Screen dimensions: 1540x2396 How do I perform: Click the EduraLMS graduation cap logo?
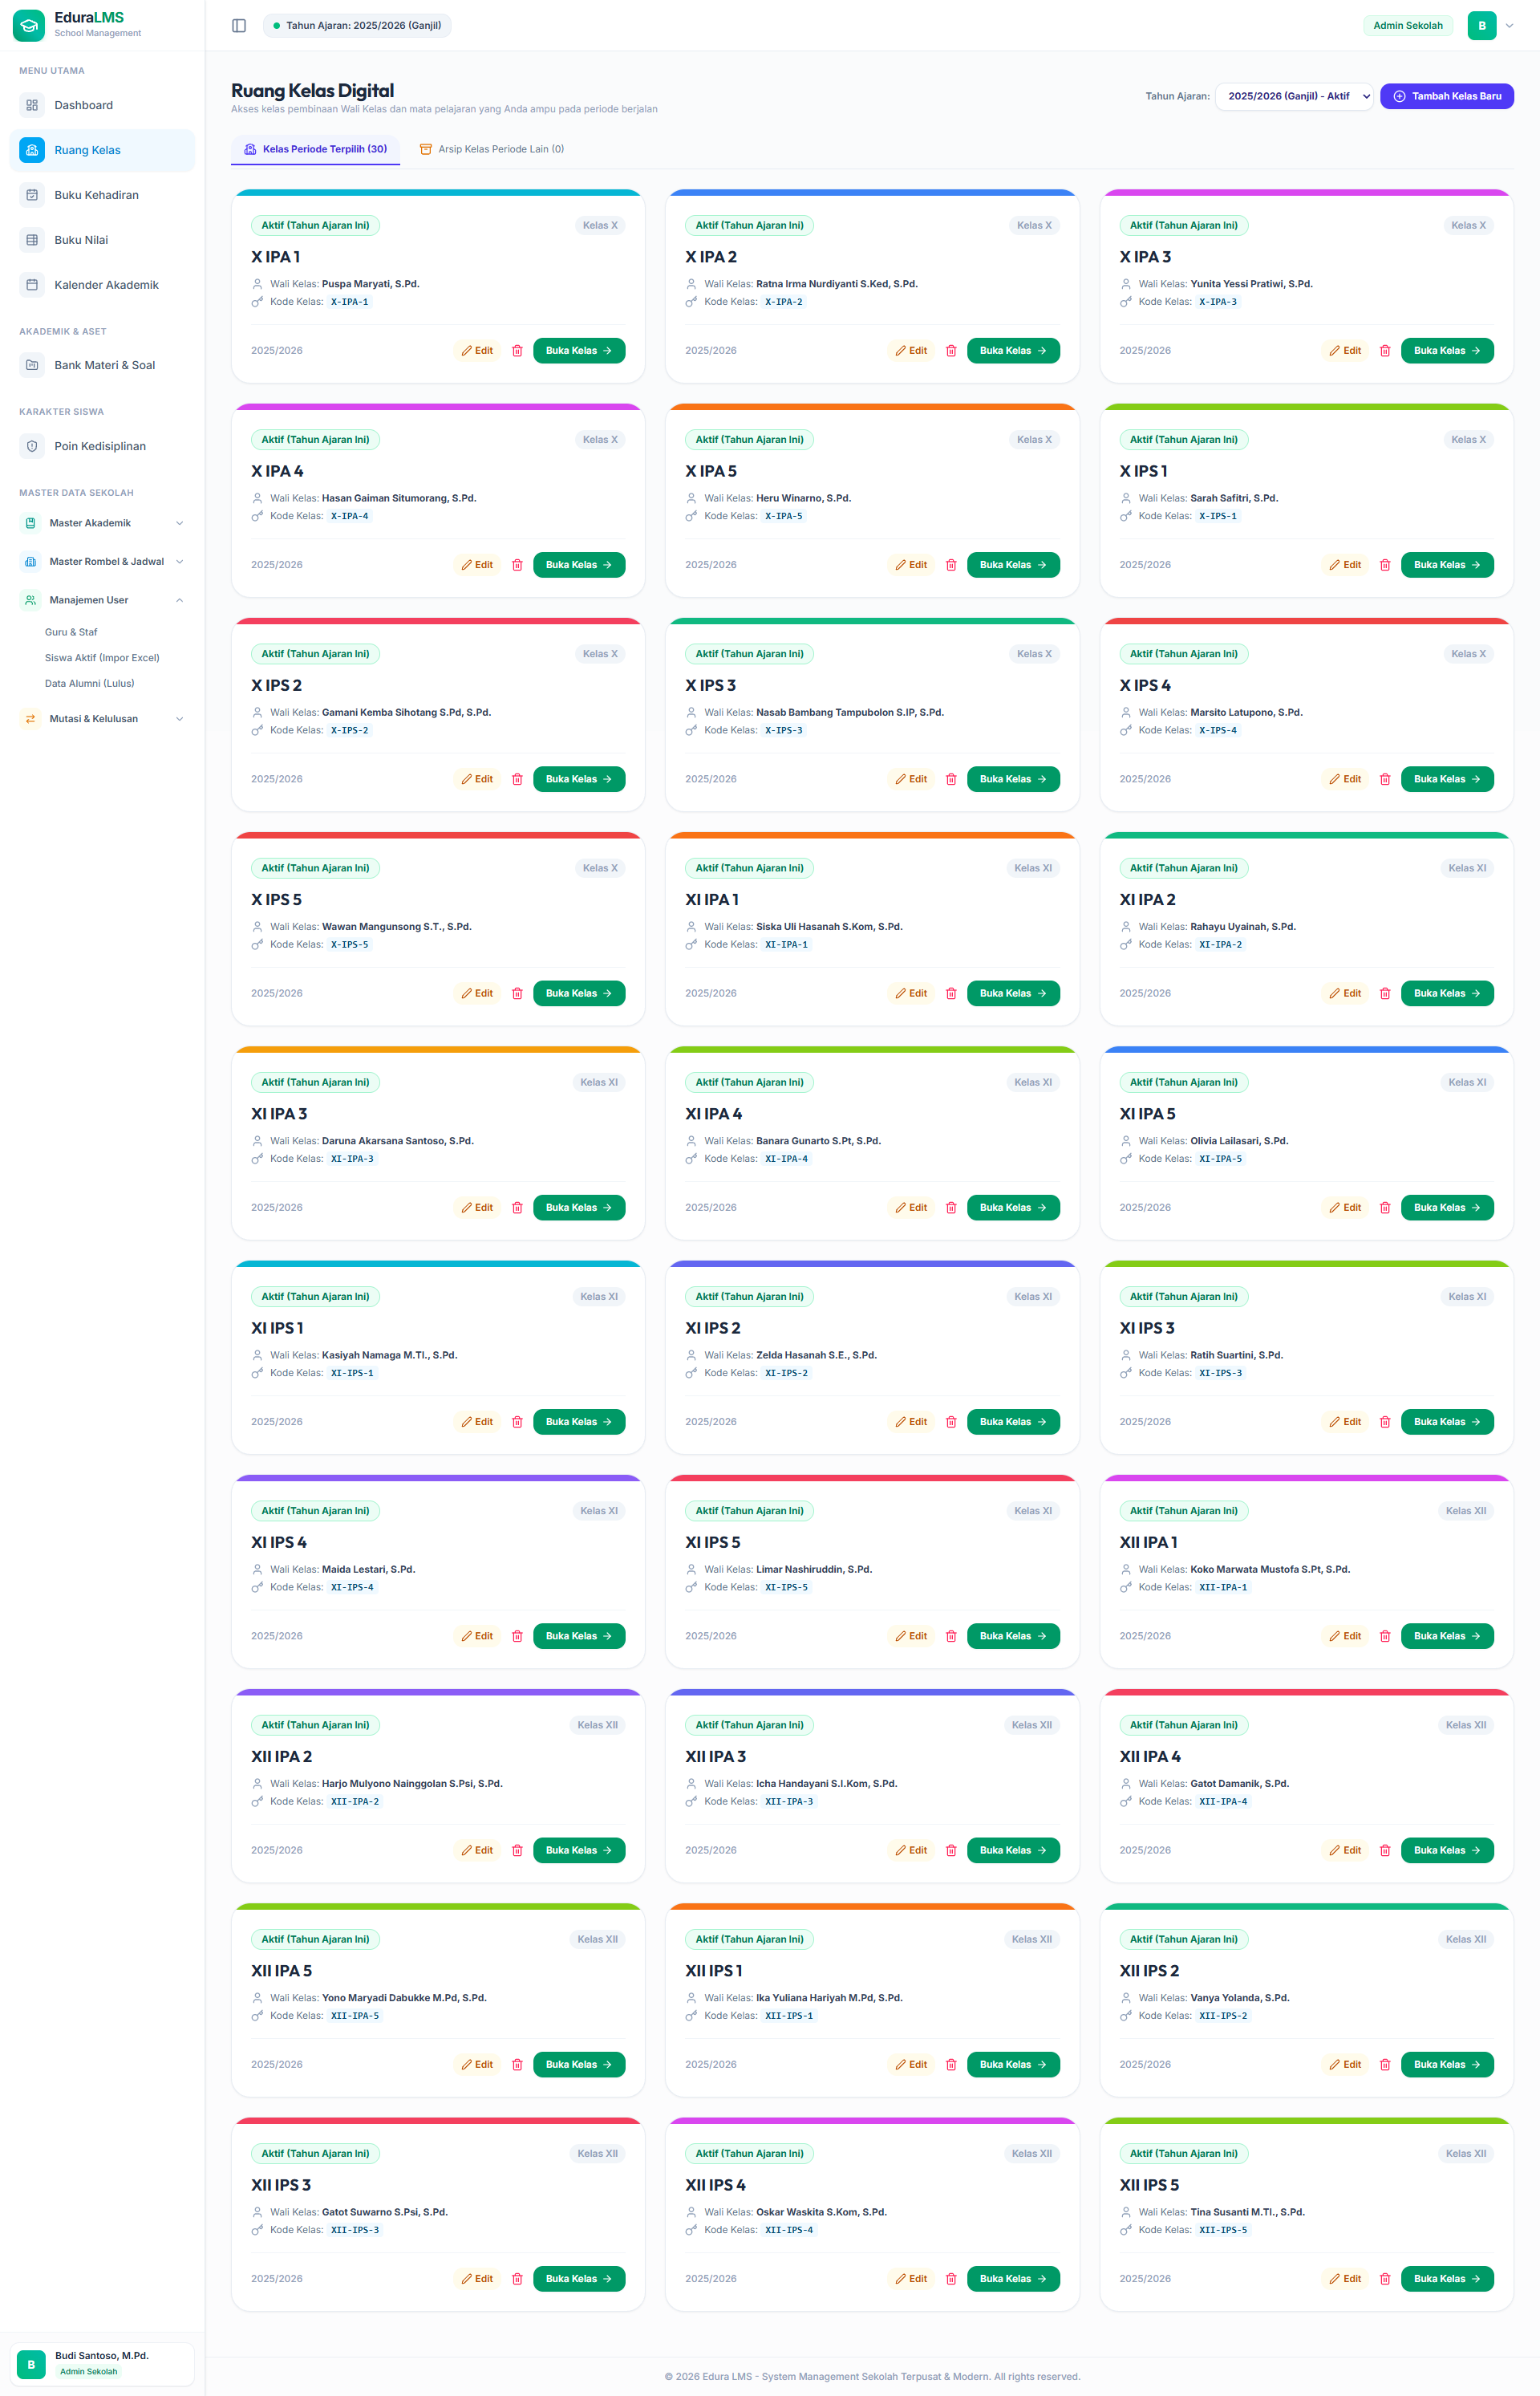coord(28,25)
